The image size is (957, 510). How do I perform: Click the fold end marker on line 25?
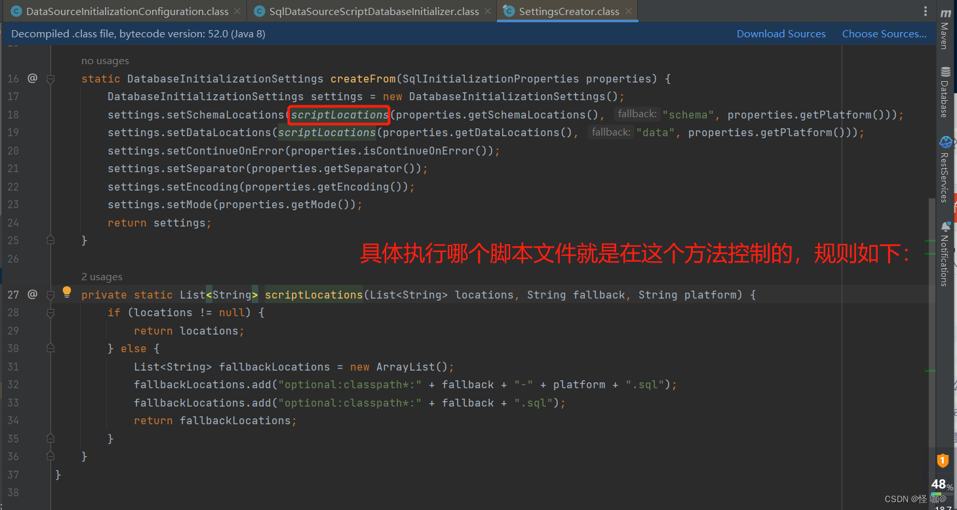pos(50,240)
